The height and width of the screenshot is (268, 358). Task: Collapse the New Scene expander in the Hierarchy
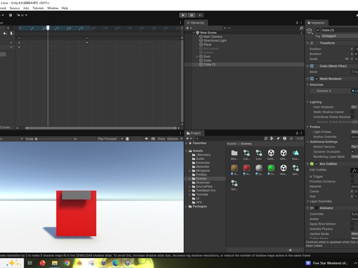point(194,33)
